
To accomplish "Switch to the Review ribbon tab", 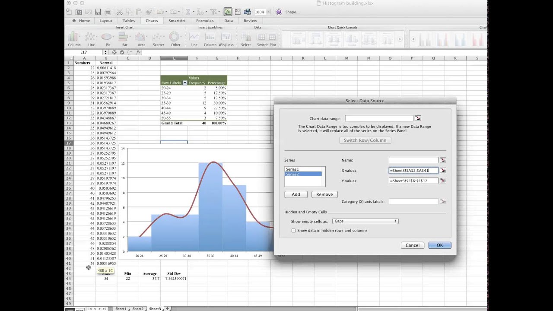I will (250, 21).
